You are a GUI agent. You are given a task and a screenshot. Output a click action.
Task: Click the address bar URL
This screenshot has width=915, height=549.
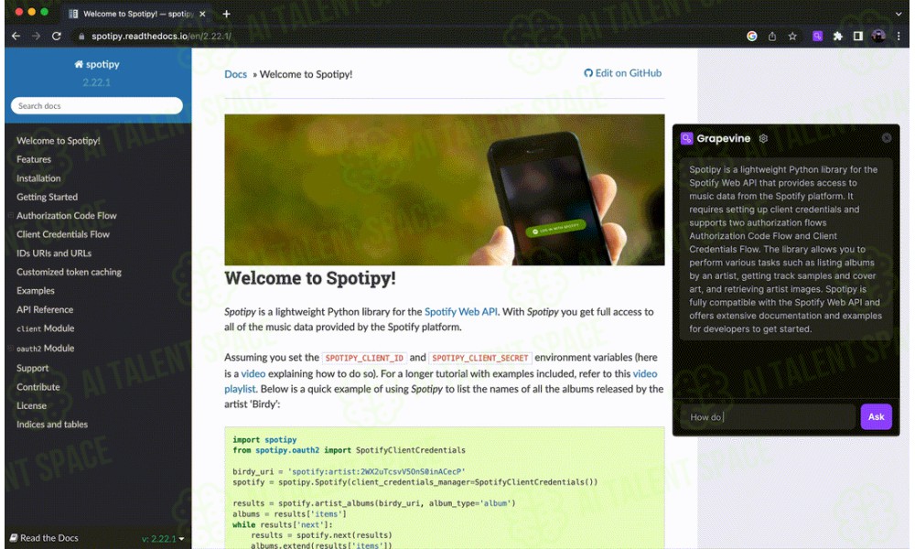[161, 37]
